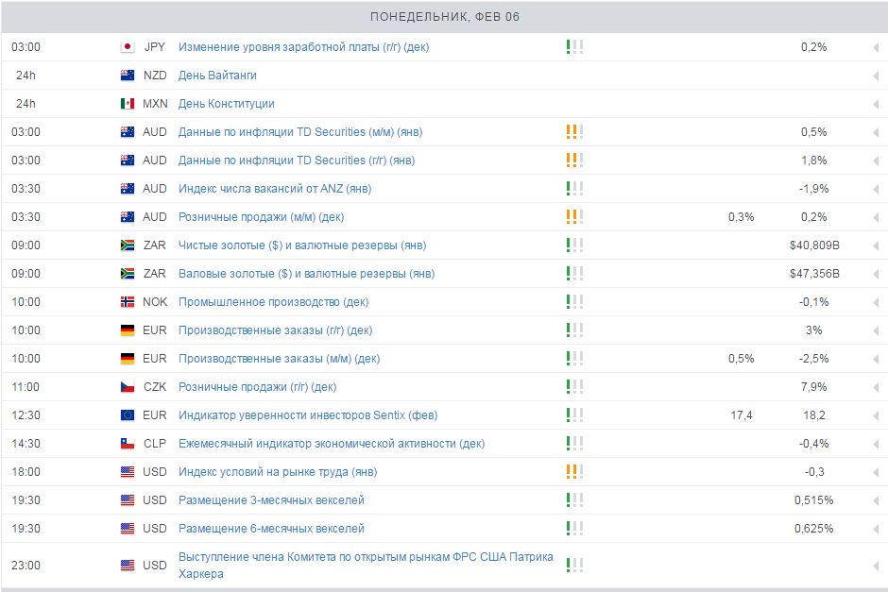Click the volatility indicator for 'Индикатор уверенности инвесторов Sentix'
Image resolution: width=888 pixels, height=592 pixels.
coord(574,414)
